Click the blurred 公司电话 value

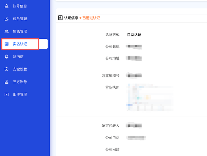(136, 137)
